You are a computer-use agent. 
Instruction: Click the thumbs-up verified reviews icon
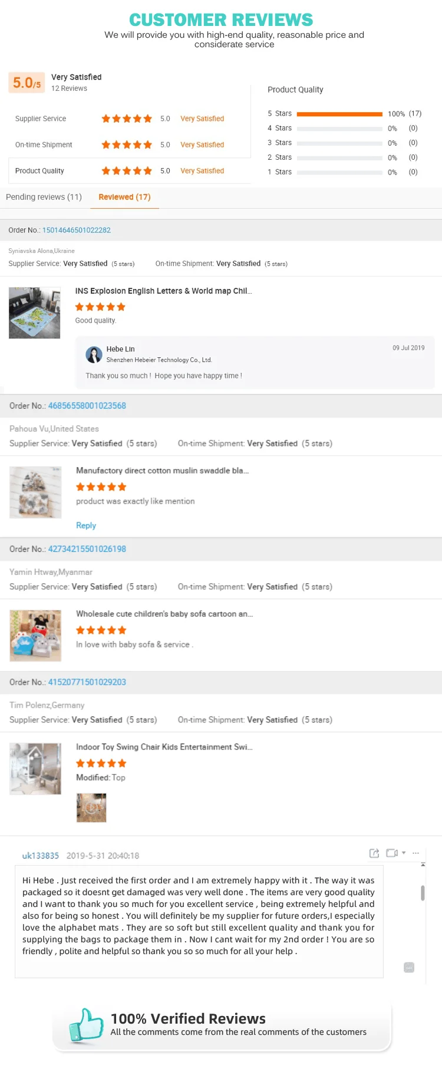tap(86, 1025)
